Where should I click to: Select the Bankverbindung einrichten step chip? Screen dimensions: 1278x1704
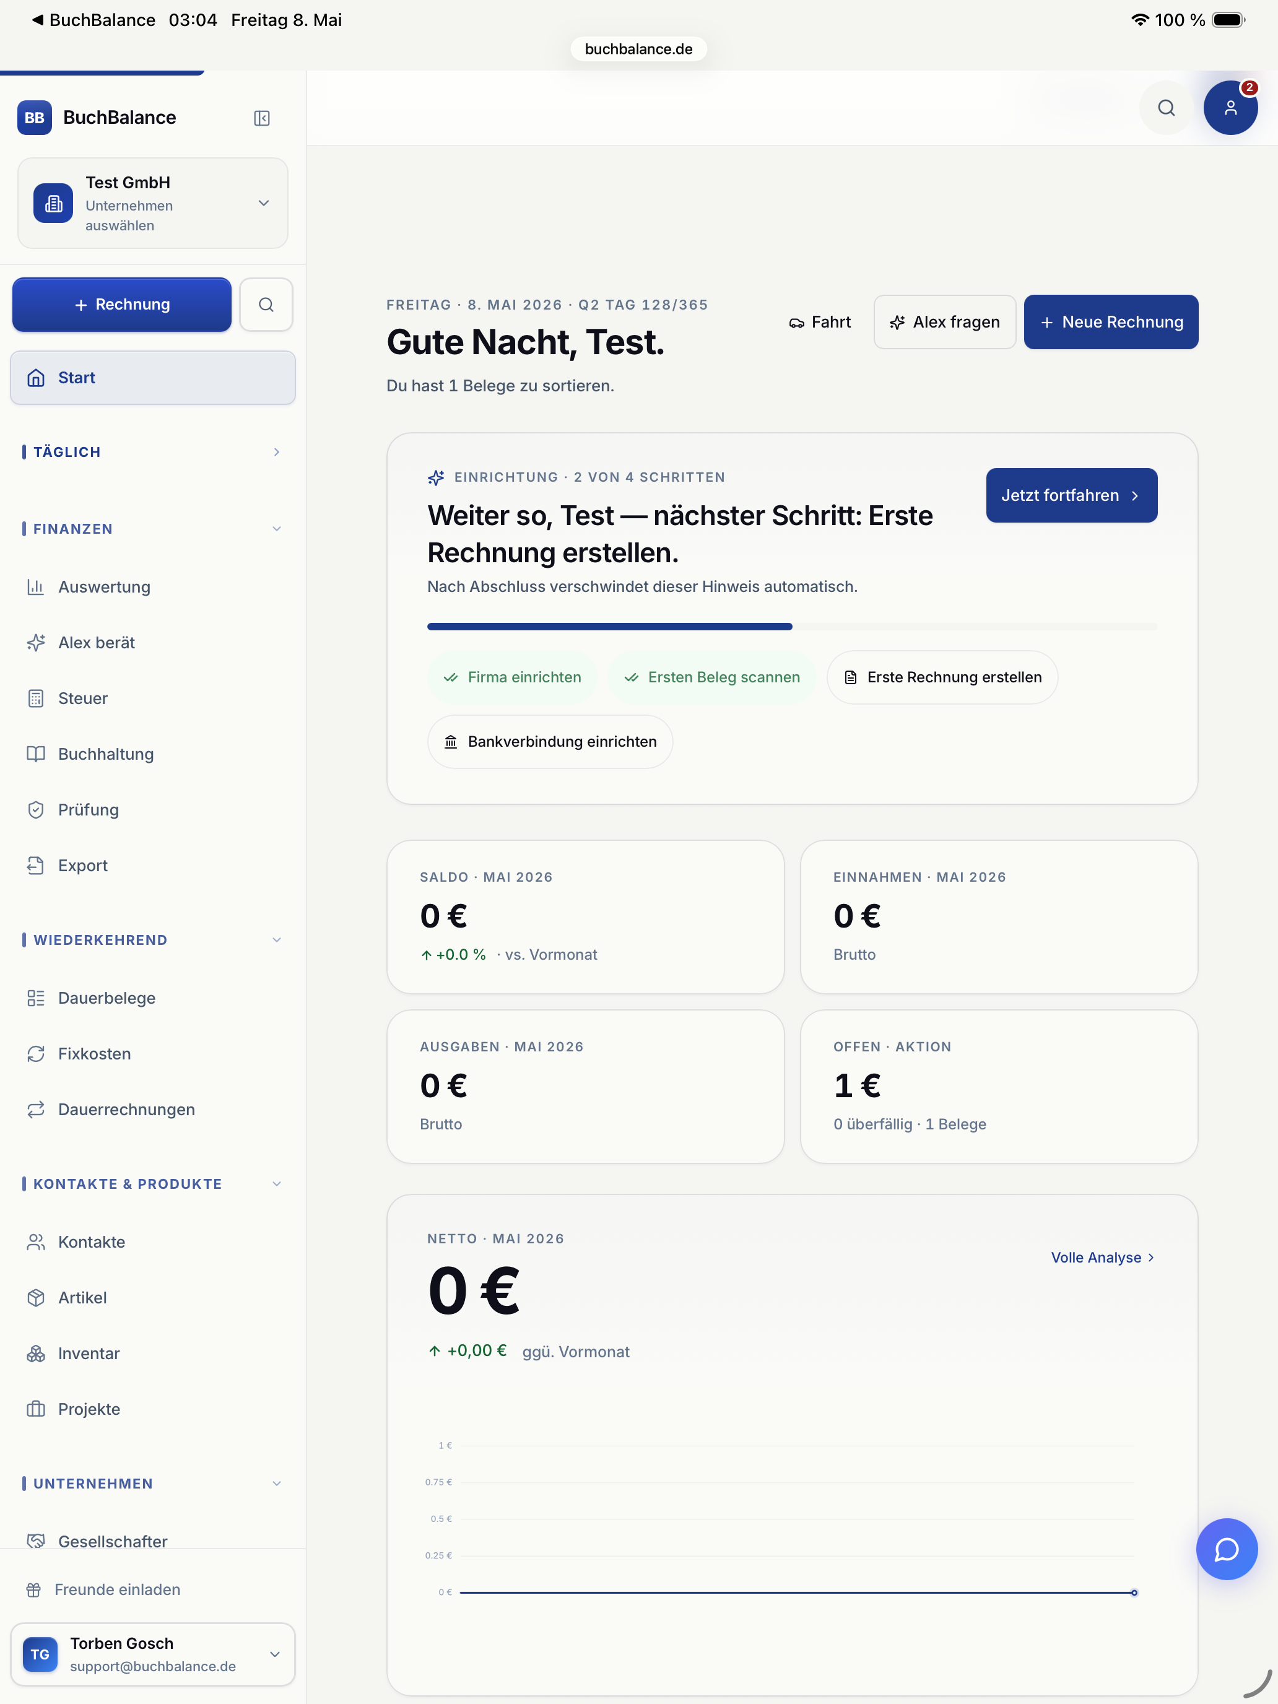[550, 742]
